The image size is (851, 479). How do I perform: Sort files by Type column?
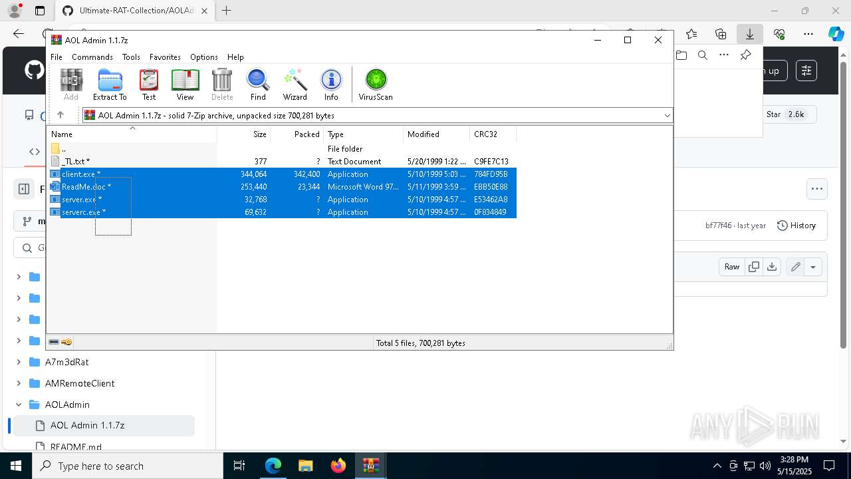coord(363,134)
